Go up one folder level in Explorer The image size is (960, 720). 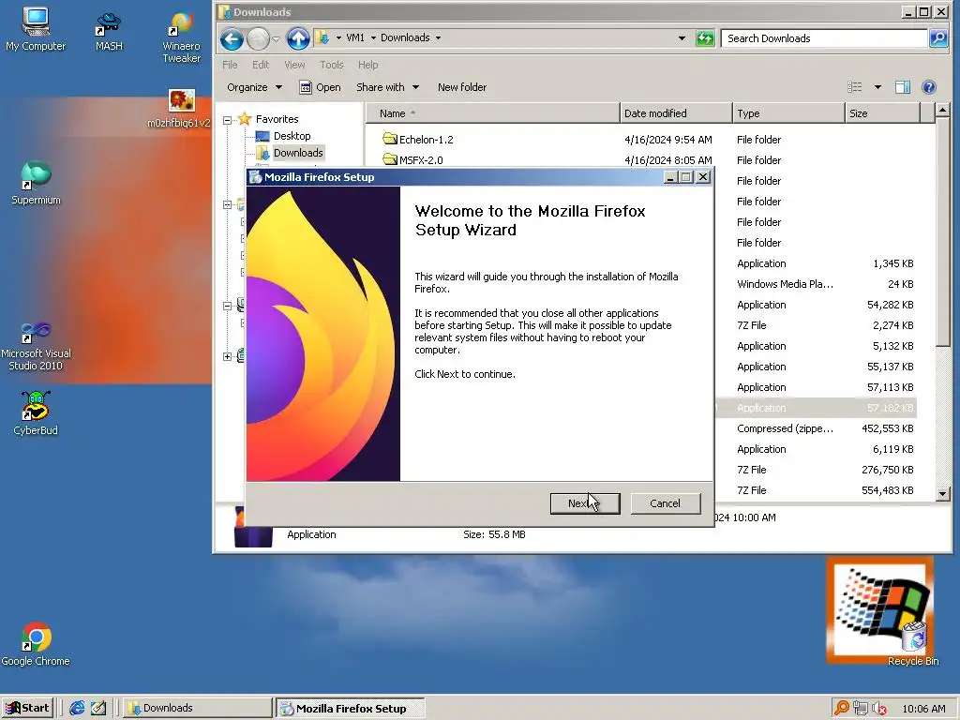point(298,38)
